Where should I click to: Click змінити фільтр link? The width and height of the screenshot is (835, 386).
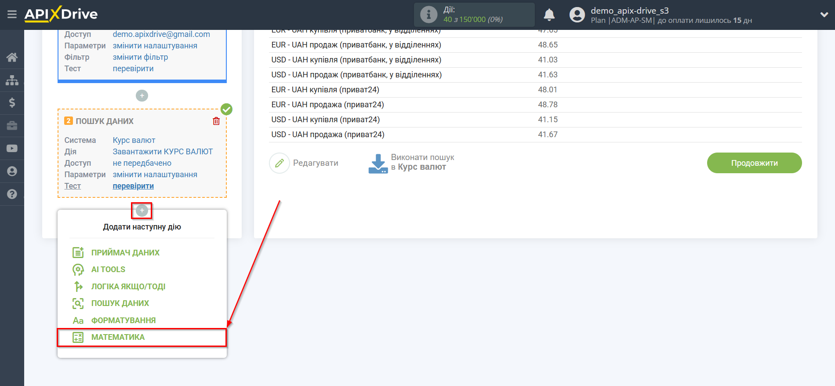[140, 57]
